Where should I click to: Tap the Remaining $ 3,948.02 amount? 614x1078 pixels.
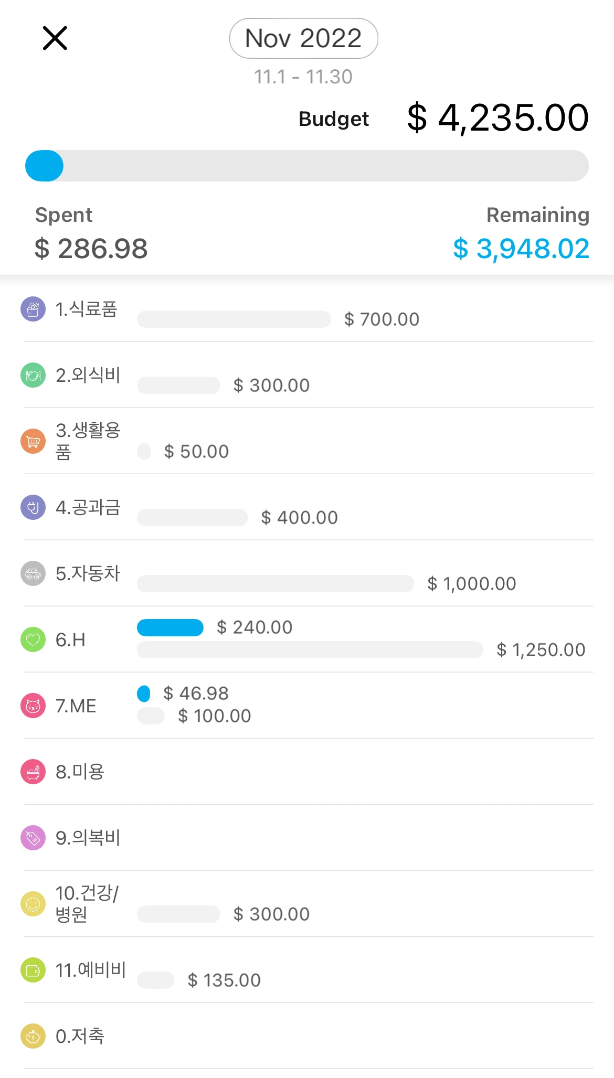click(521, 248)
